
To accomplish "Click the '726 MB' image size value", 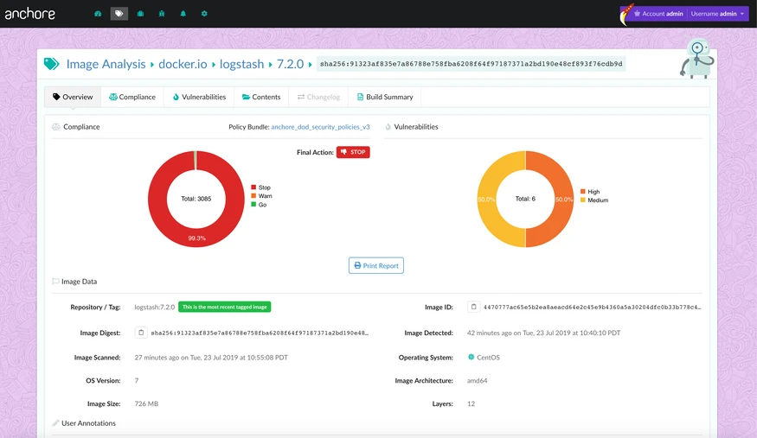I will click(x=146, y=403).
